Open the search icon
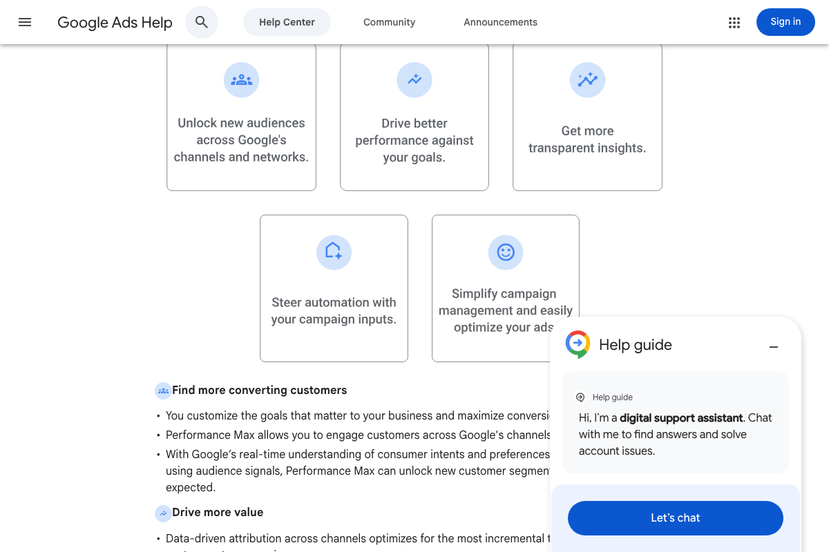Viewport: 829px width, 552px height. coord(202,22)
